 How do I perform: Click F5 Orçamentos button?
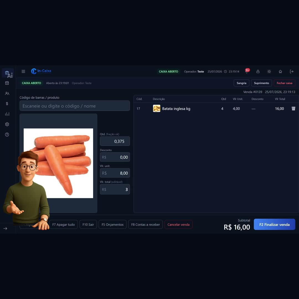point(112,225)
